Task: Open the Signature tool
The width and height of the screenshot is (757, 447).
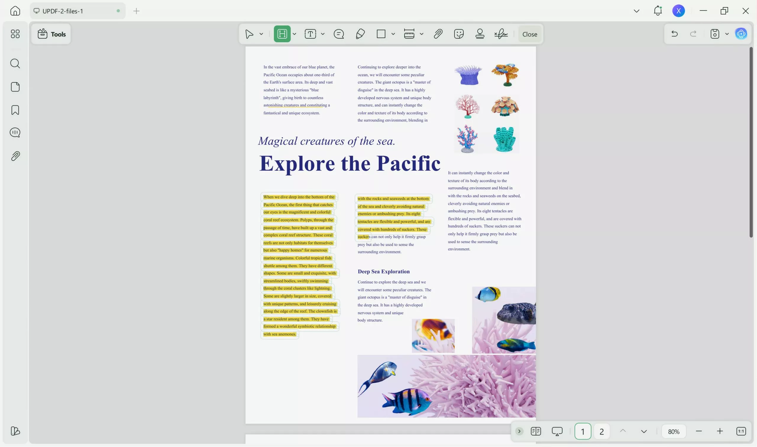Action: [x=501, y=34]
